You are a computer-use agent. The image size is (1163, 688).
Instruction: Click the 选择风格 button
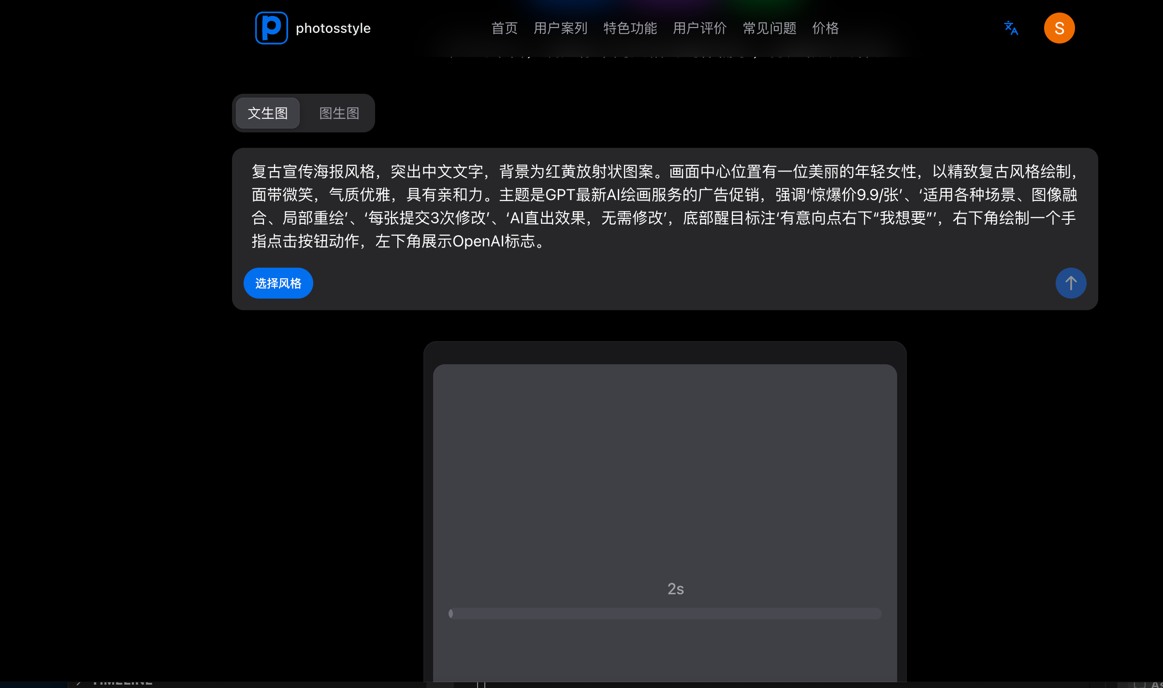pyautogui.click(x=278, y=283)
